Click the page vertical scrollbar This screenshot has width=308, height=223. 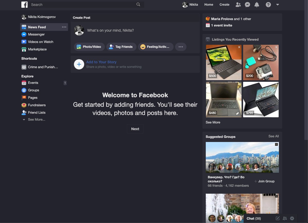(306, 70)
